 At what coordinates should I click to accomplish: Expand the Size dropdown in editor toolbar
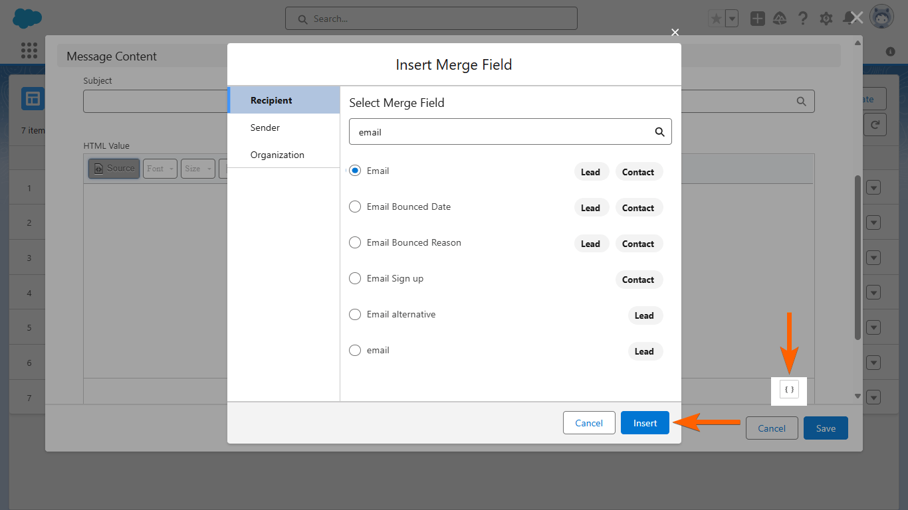[197, 169]
